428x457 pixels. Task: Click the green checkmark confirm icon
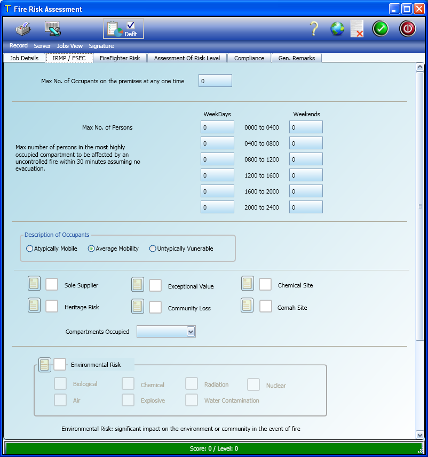381,29
